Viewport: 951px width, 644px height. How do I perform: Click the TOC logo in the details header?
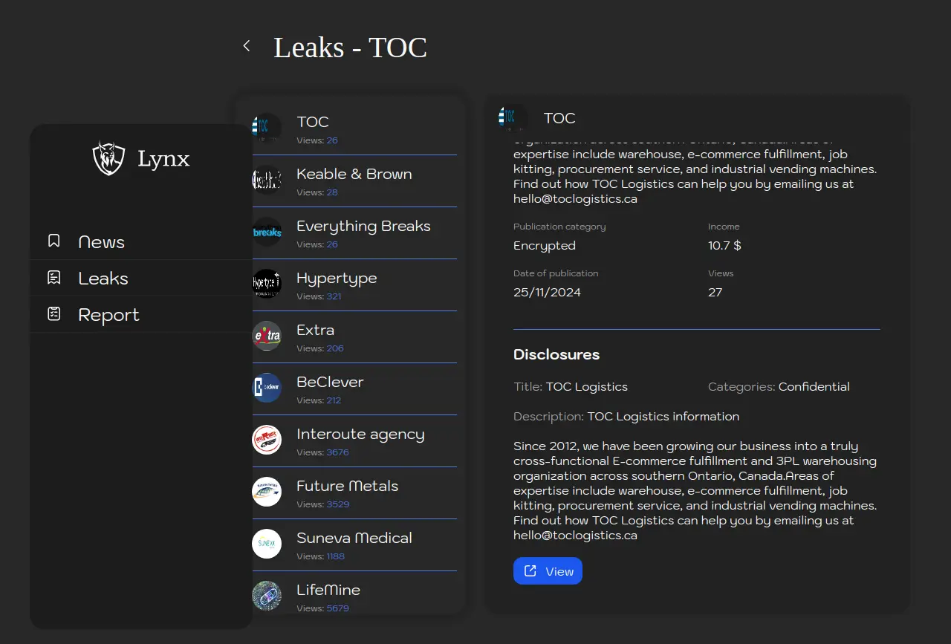(512, 117)
